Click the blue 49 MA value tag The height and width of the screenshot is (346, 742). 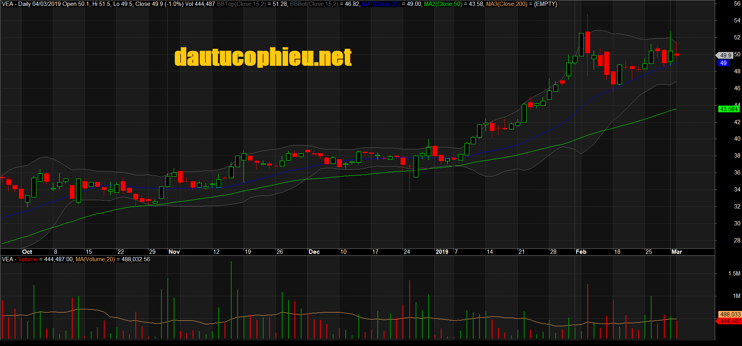723,63
